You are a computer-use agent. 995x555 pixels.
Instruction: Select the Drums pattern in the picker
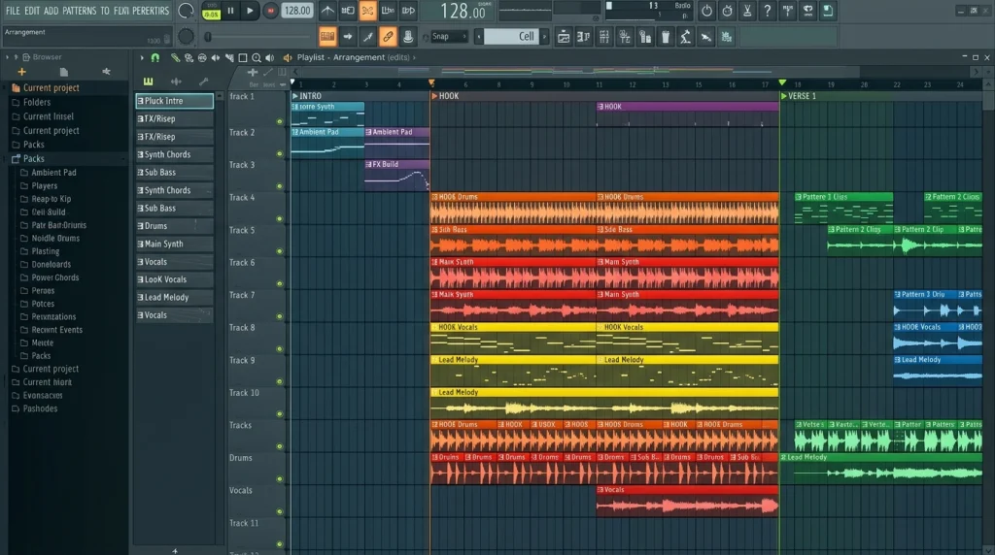[175, 226]
